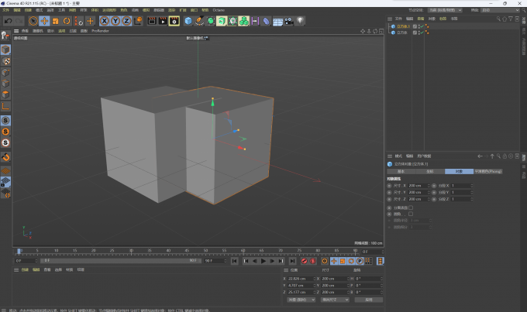This screenshot has width=527, height=312.
Task: Toggle the Y axis lock
Action: coord(115,21)
